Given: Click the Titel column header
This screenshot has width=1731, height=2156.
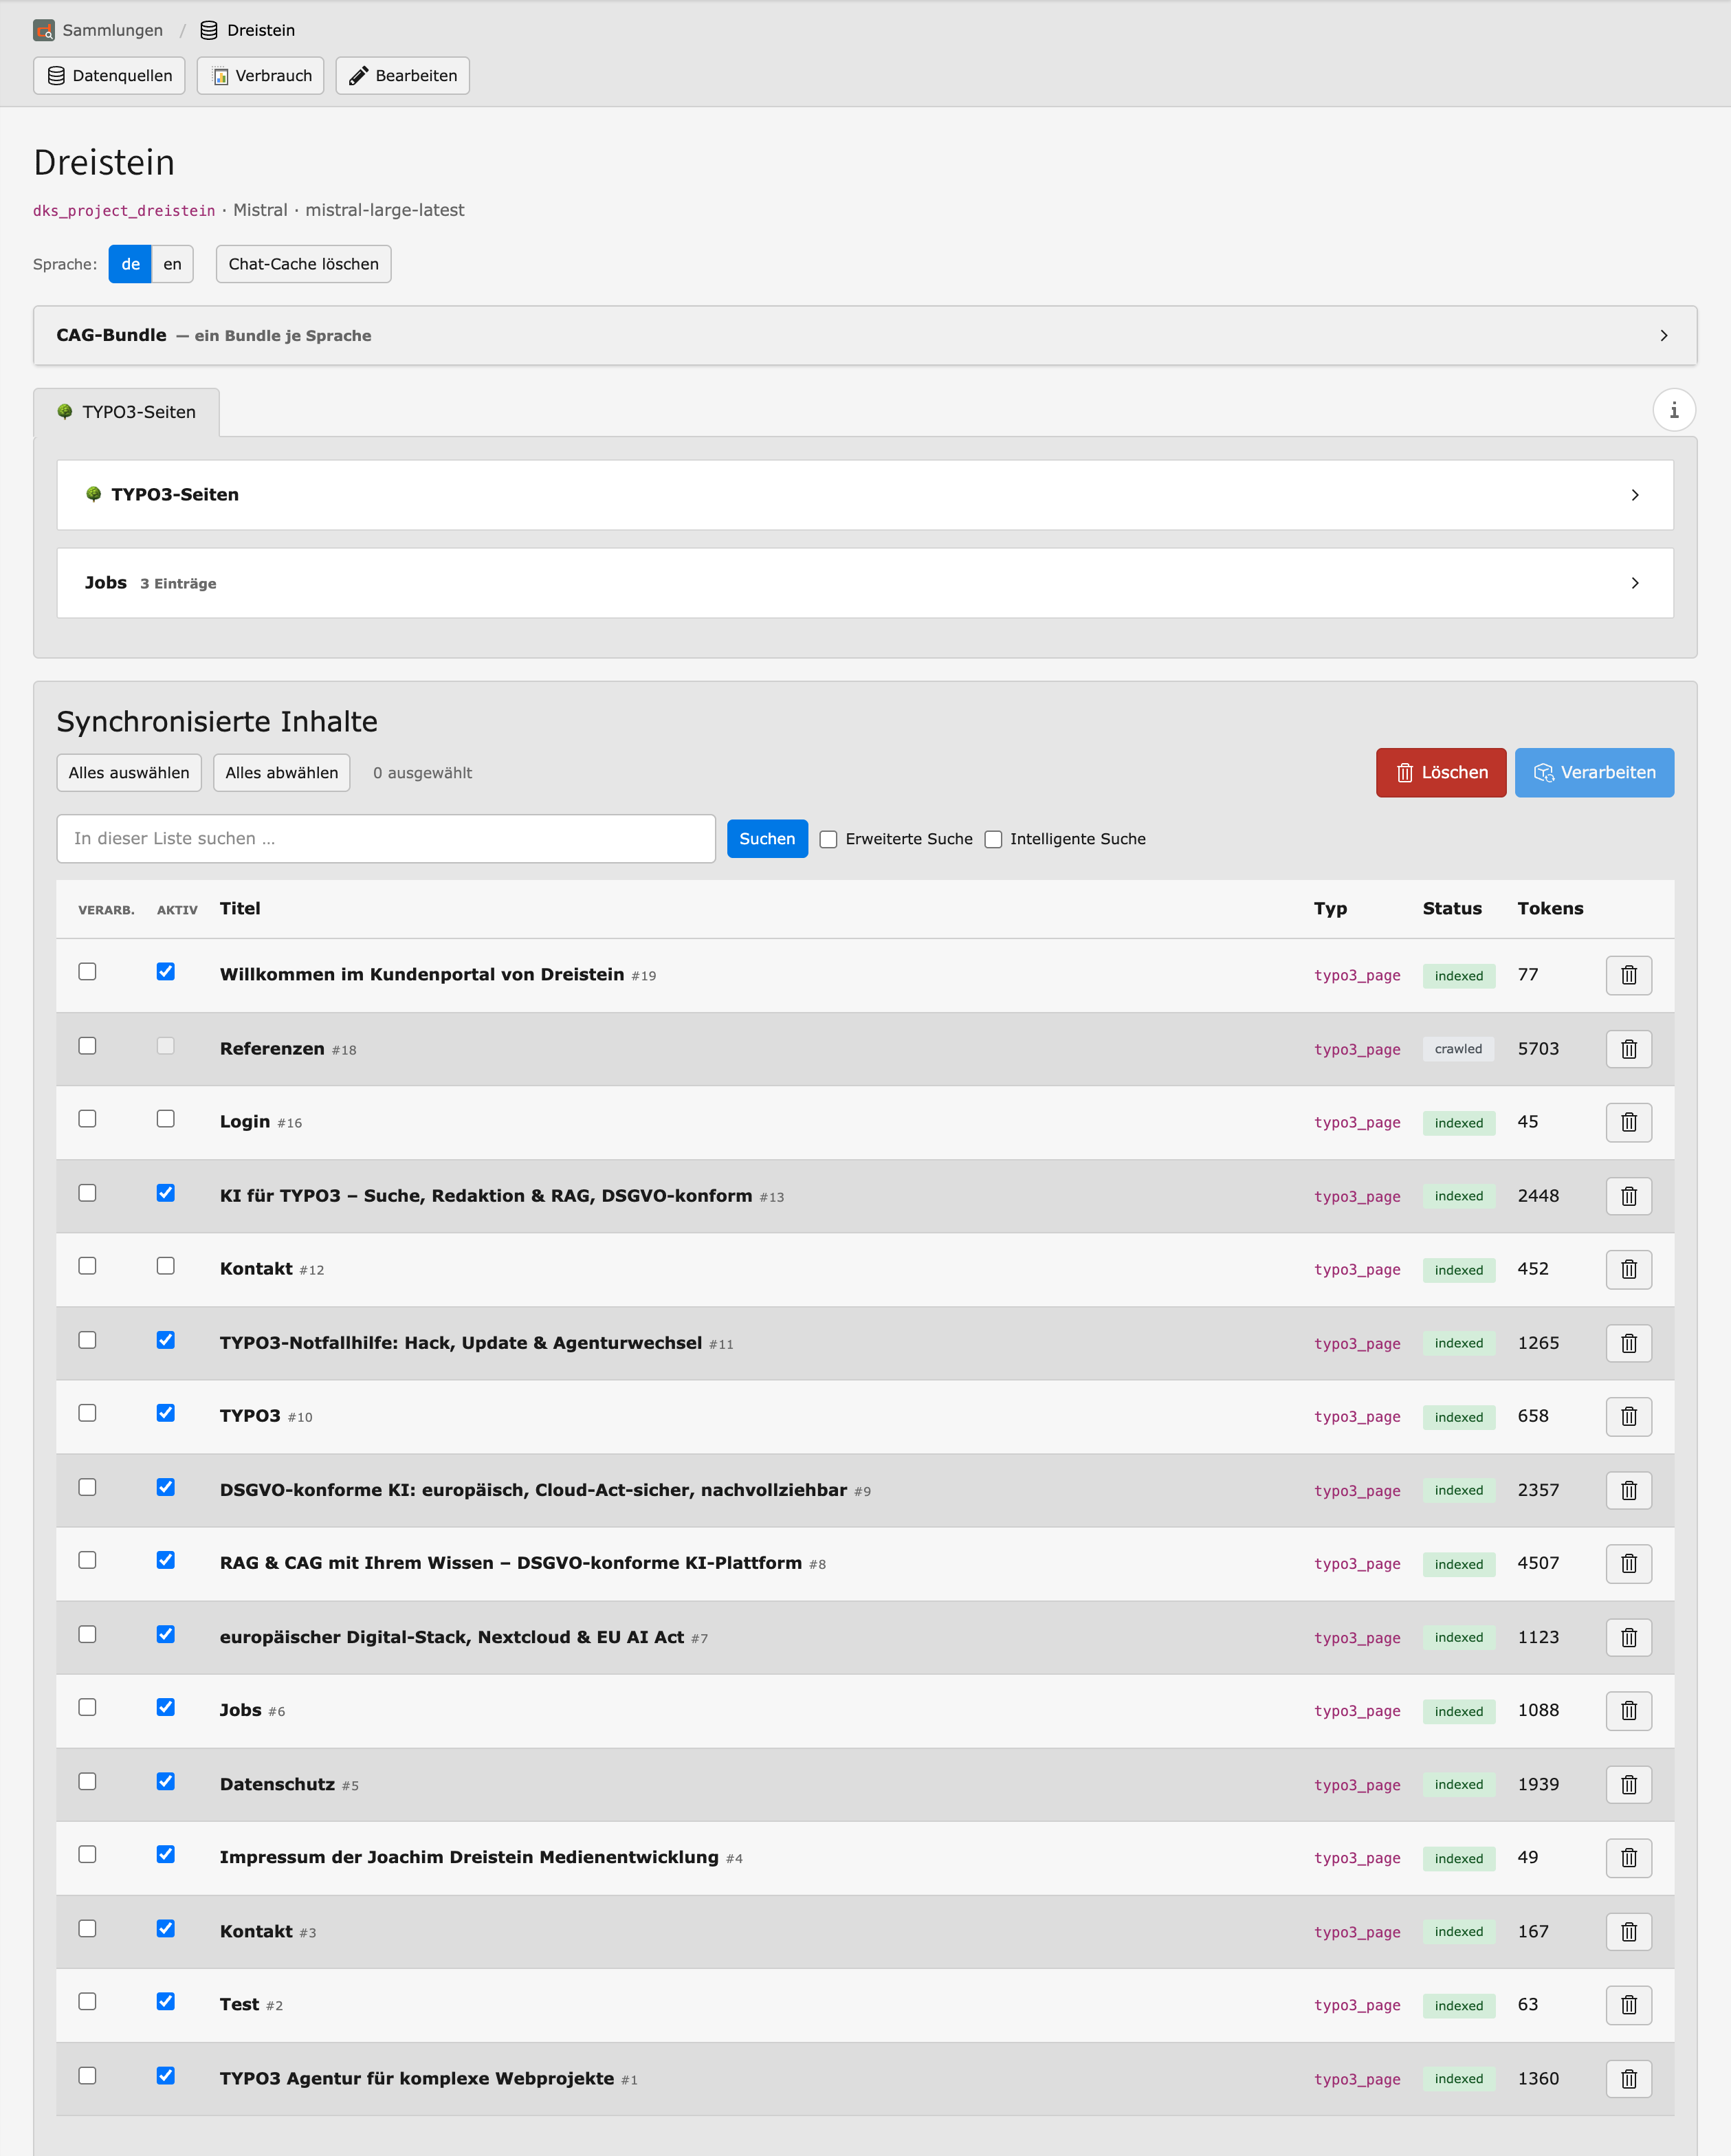Looking at the screenshot, I should click(x=240, y=909).
